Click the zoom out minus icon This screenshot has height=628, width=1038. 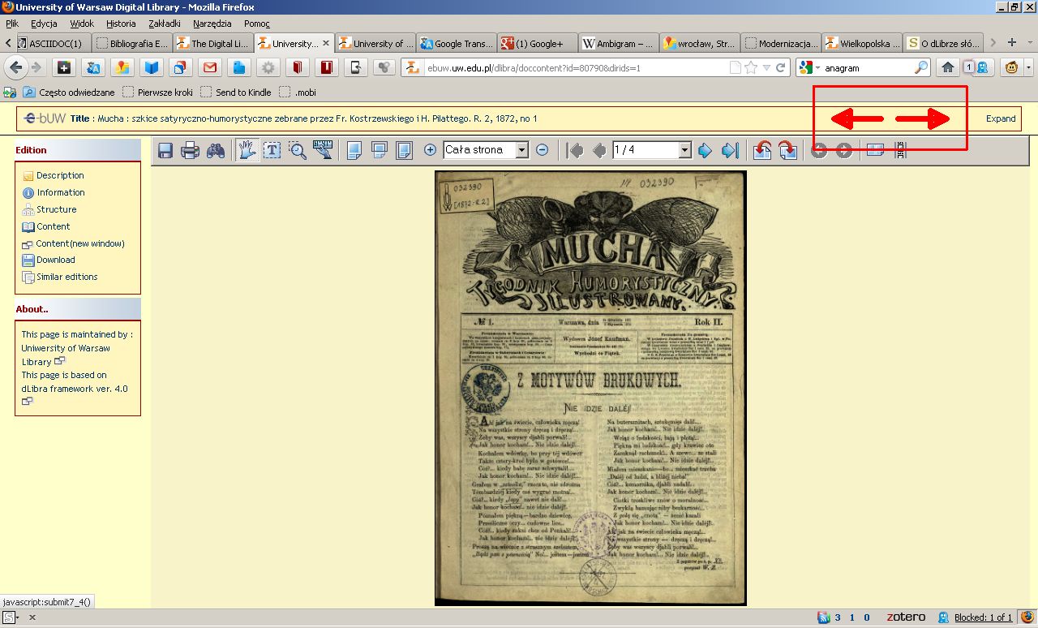(543, 150)
